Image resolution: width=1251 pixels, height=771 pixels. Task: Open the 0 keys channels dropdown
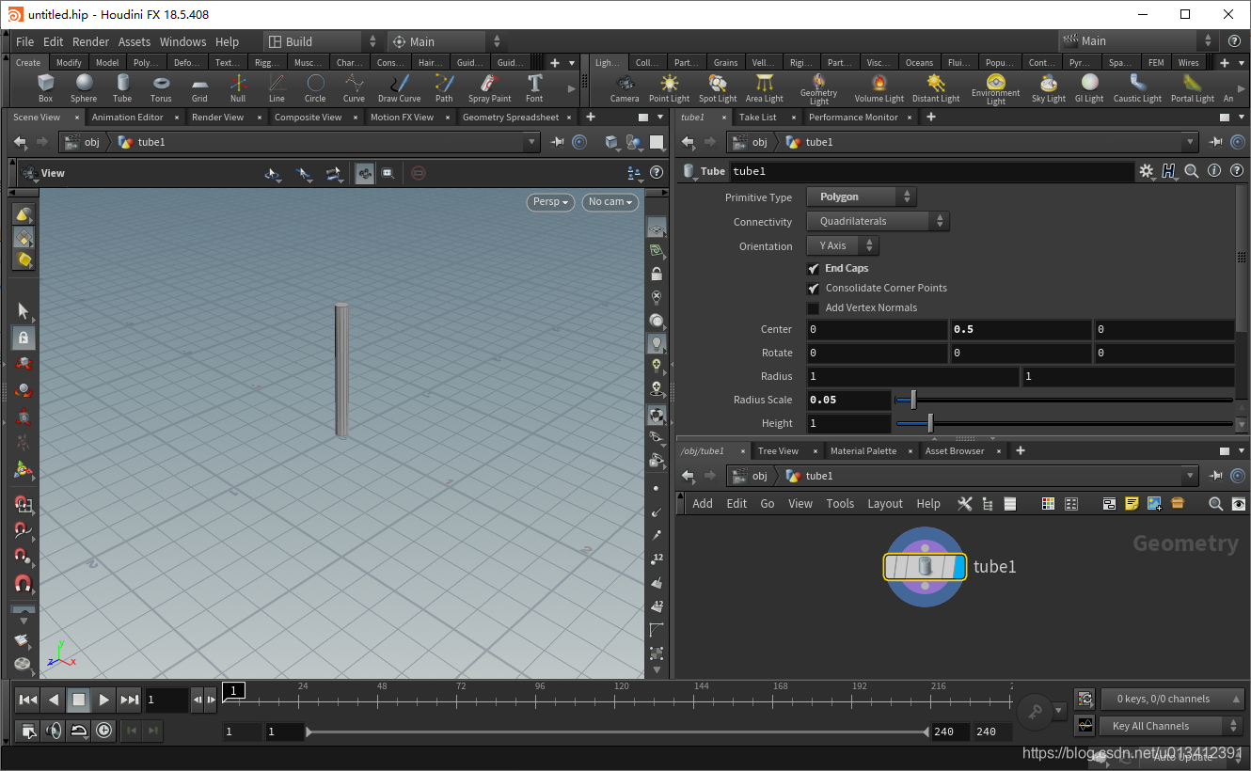(1171, 699)
